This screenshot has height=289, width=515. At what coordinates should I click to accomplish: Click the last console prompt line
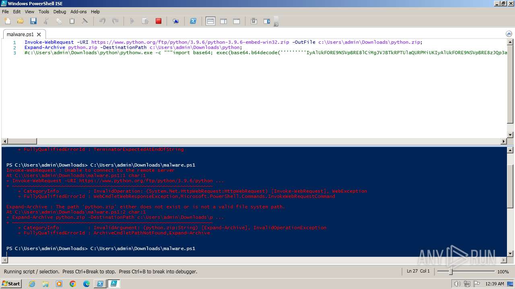[x=101, y=248]
